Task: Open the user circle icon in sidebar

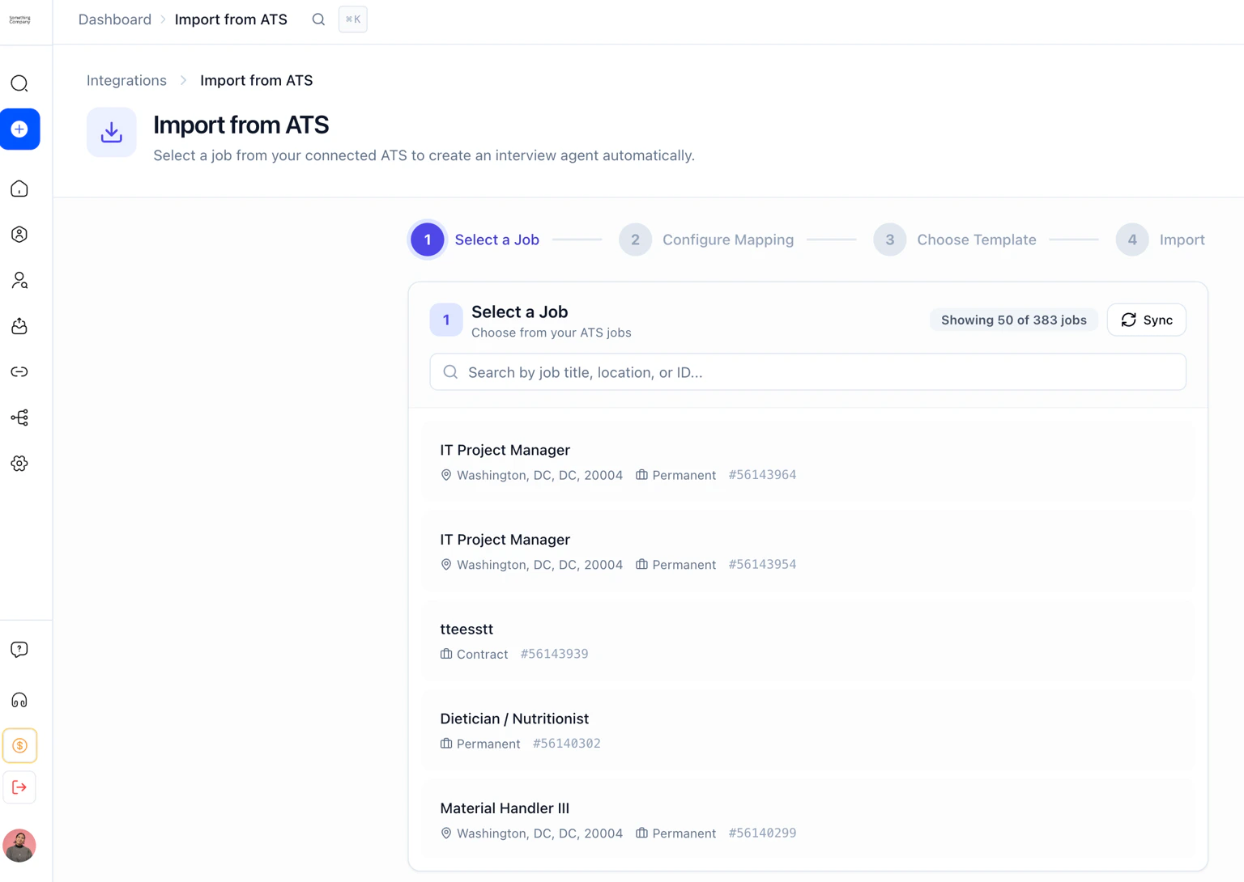Action: pyautogui.click(x=19, y=235)
